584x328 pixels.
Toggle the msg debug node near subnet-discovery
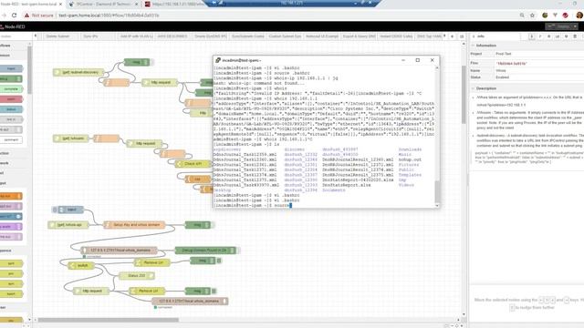tap(152, 62)
